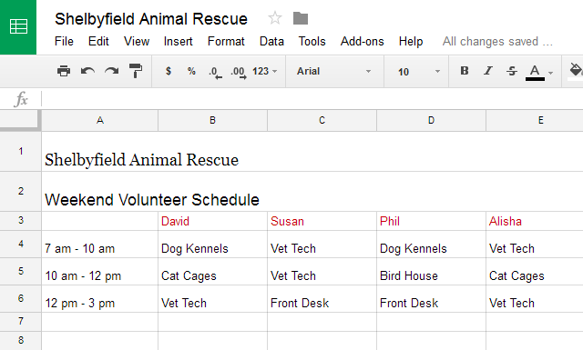This screenshot has width=583, height=350.
Task: Format as currency with dollar icon
Action: coord(169,71)
